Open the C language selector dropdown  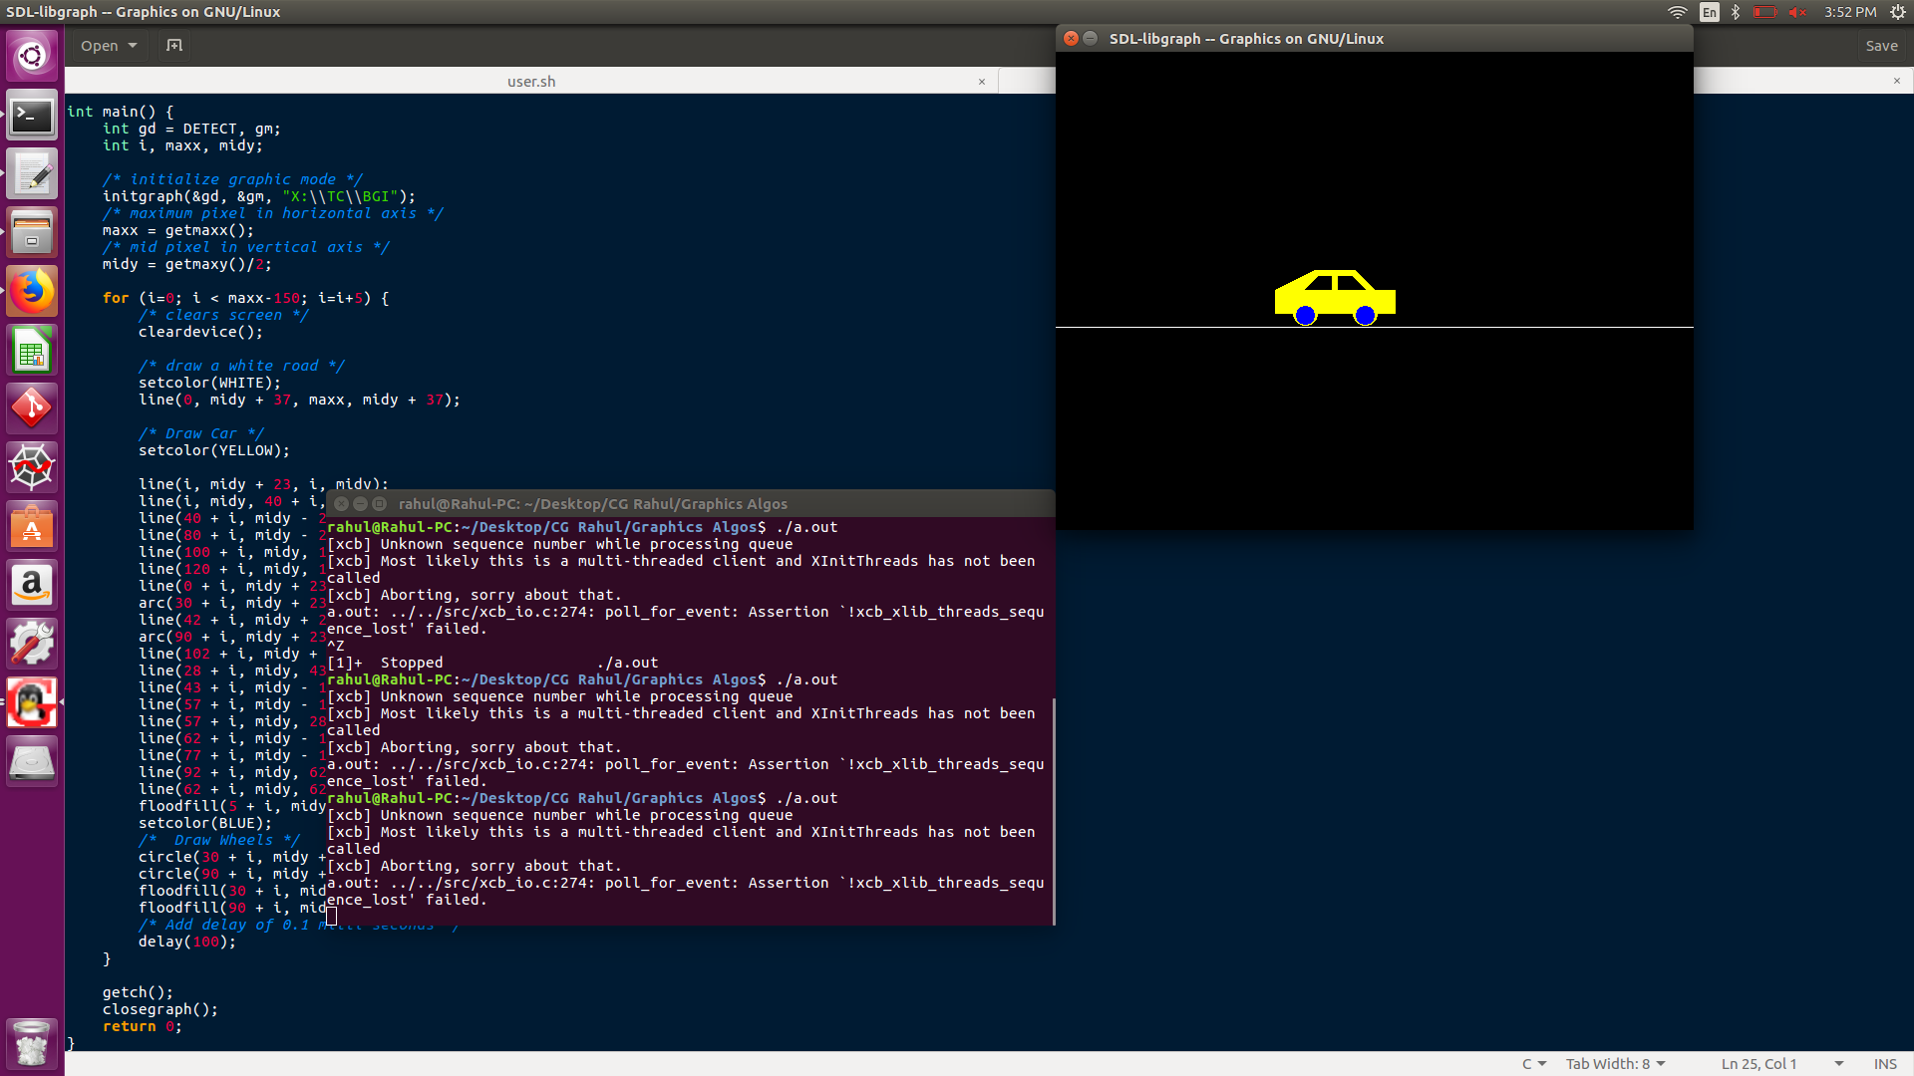coord(1533,1064)
